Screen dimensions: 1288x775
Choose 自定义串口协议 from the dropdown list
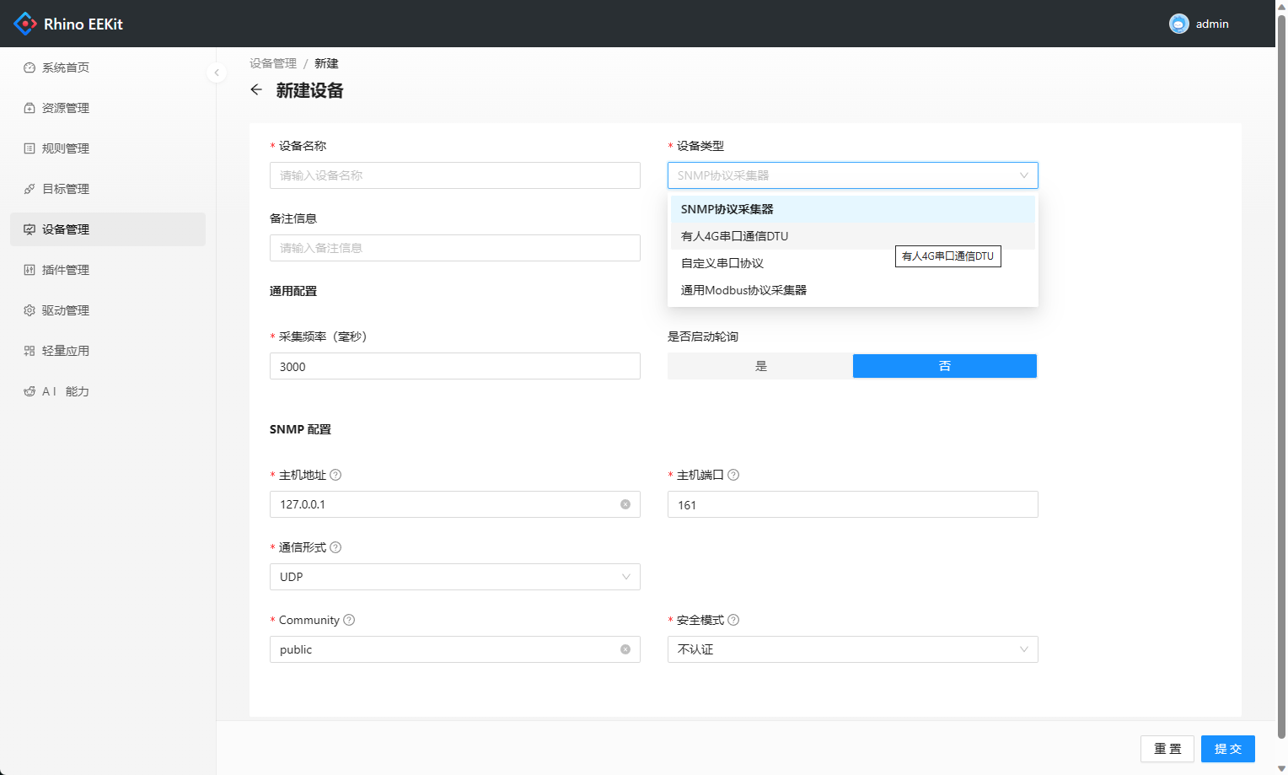tap(853, 263)
